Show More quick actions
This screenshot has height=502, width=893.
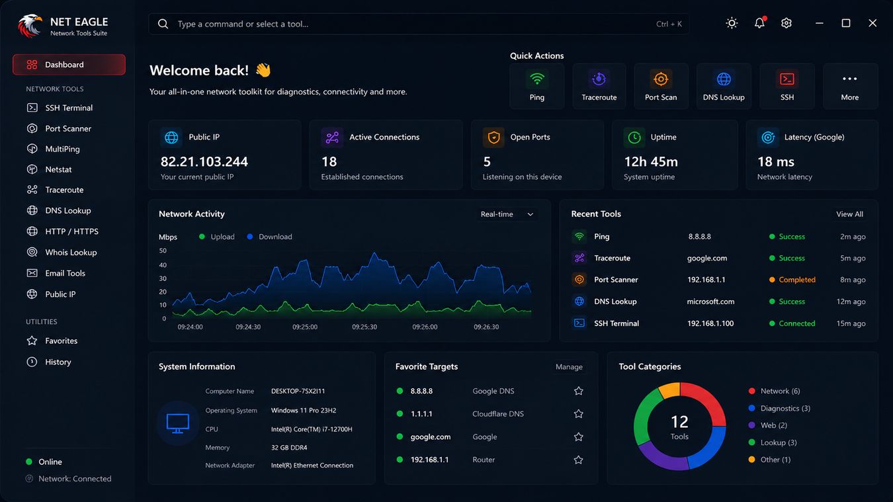coord(850,86)
